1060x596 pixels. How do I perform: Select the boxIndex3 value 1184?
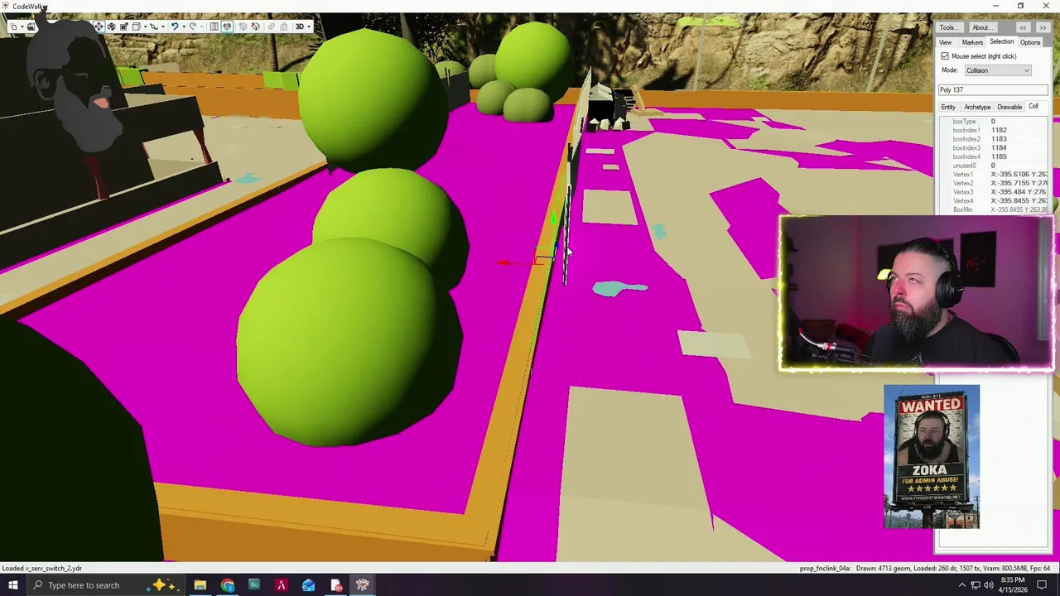pos(999,147)
